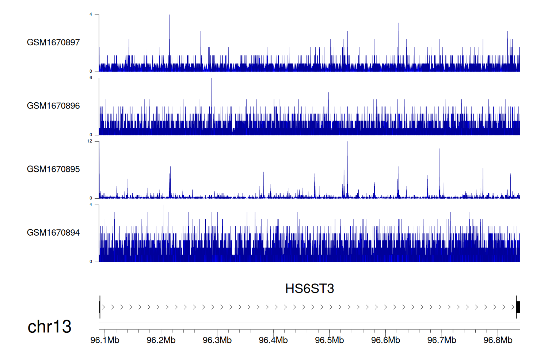548x358 pixels.
Task: Click the 96.1Mb axis tick label
Action: (x=105, y=340)
